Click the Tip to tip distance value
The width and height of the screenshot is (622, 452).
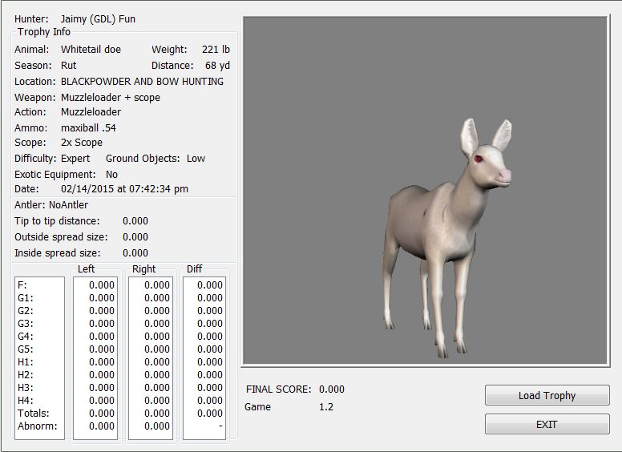pyautogui.click(x=135, y=220)
